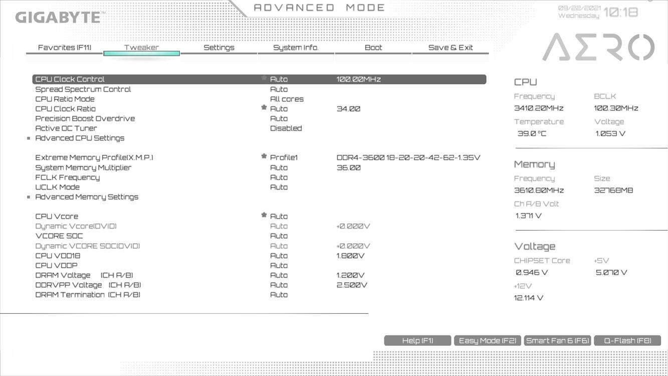
Task: Open the System Info. tab
Action: (296, 48)
